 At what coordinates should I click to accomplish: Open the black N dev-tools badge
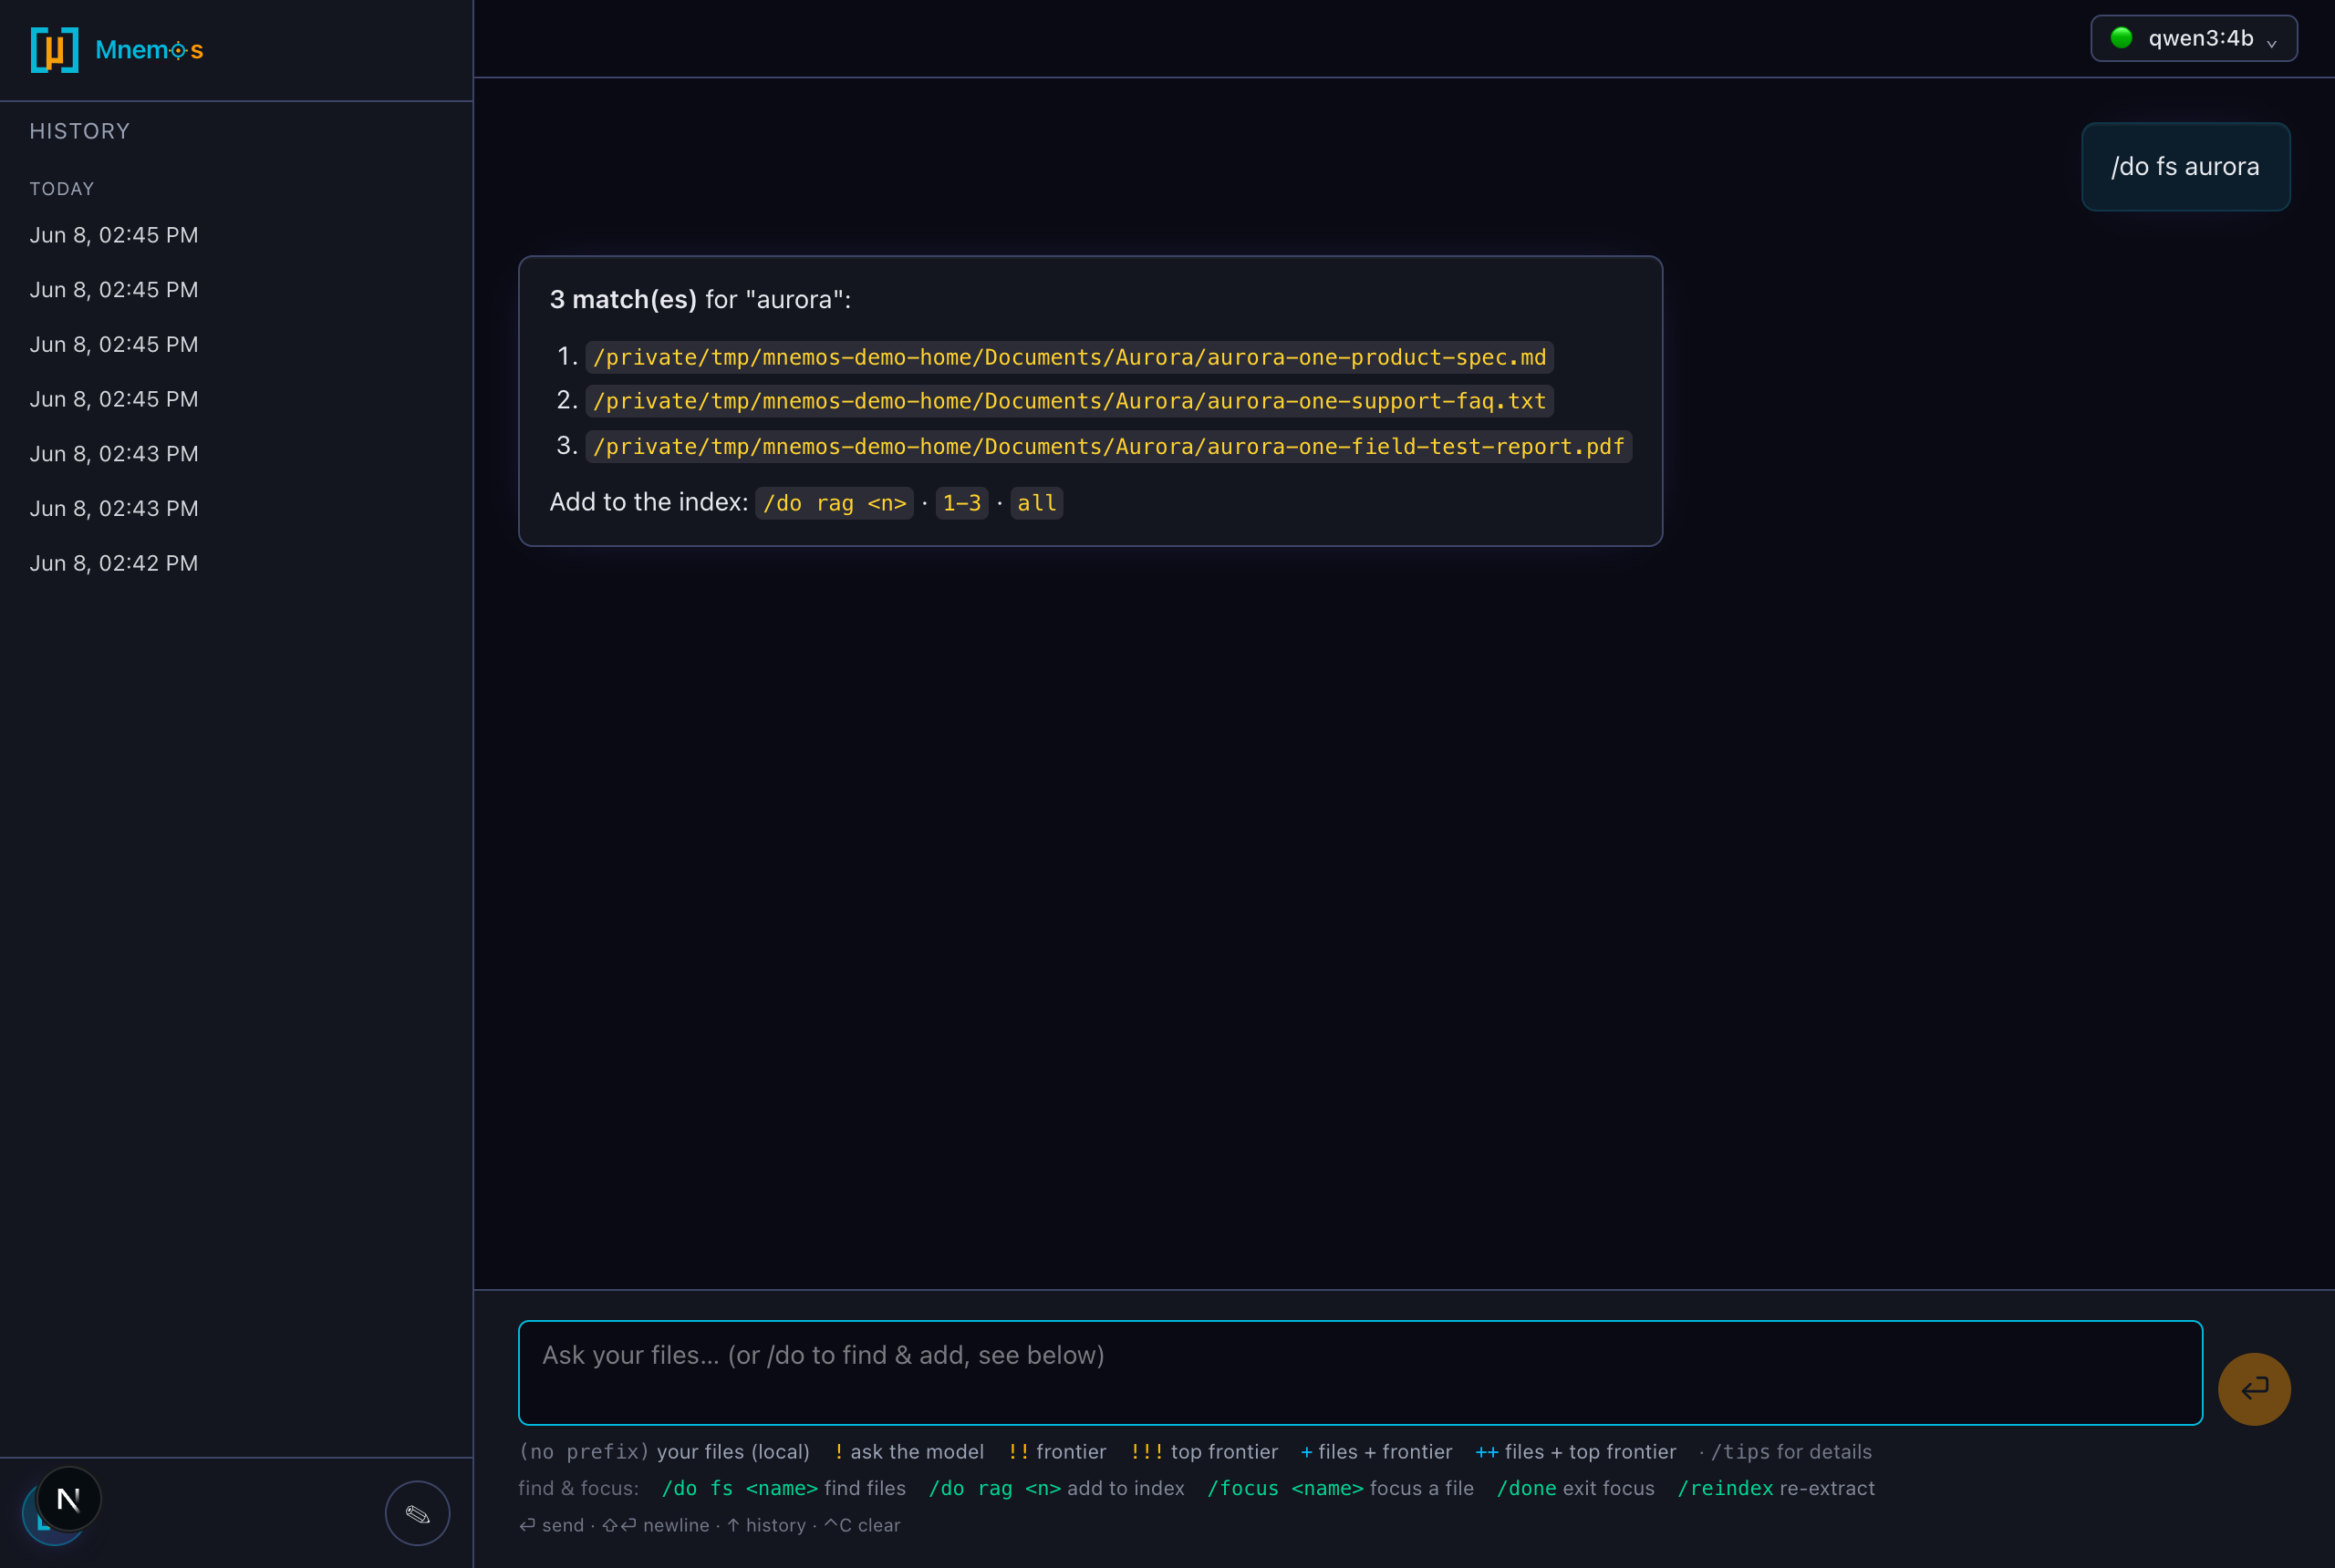click(x=68, y=1499)
